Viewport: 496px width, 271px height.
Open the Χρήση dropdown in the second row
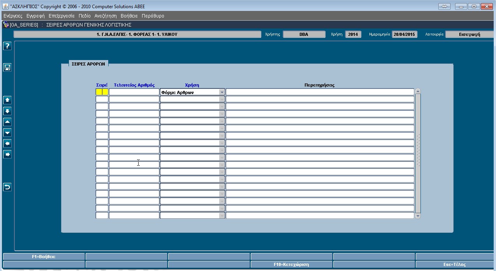[x=222, y=99]
